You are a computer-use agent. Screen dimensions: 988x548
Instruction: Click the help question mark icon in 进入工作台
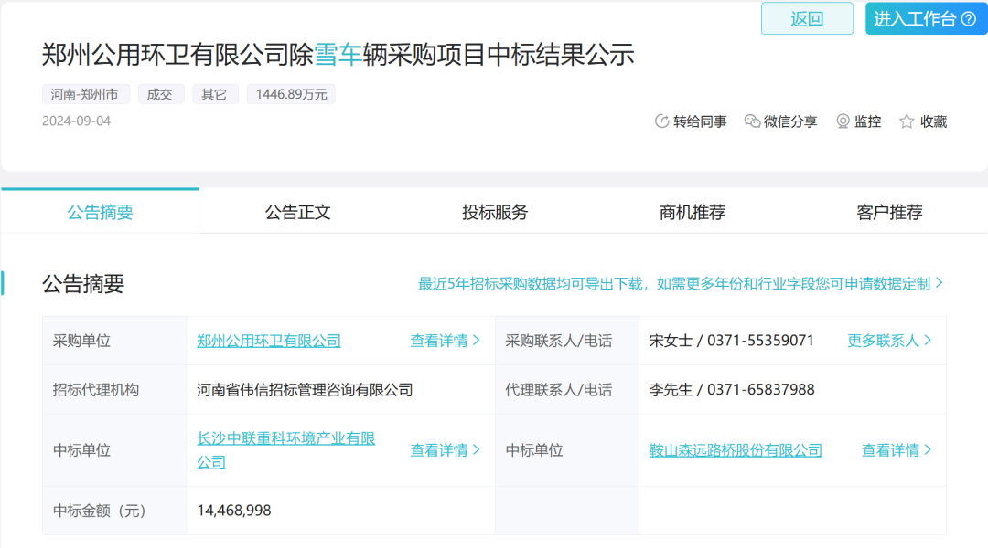[969, 19]
